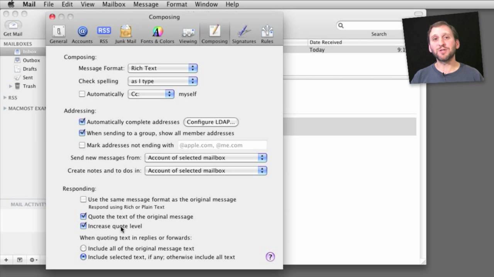Open the Viewing preferences pane
This screenshot has width=494, height=277.
pyautogui.click(x=188, y=34)
